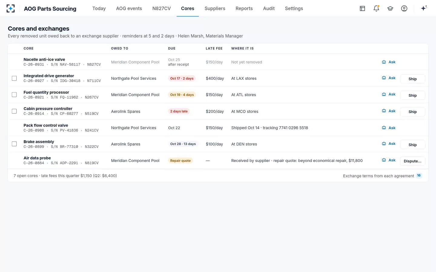
Task: Ask about the Fuel quantity processor core
Action: (x=389, y=94)
